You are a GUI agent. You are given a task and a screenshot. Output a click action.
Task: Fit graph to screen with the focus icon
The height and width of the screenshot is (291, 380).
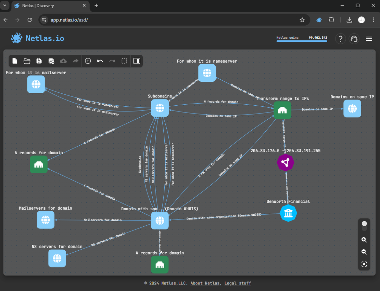[364, 264]
